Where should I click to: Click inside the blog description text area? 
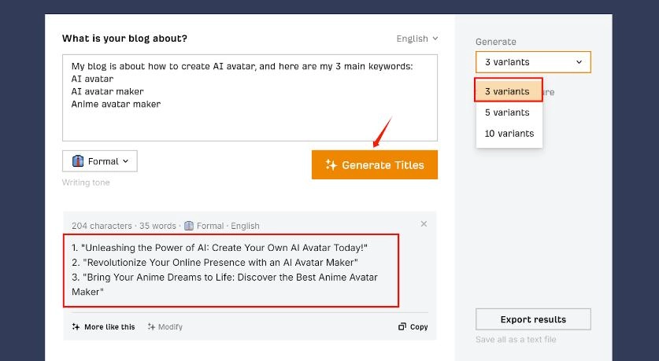[250, 118]
